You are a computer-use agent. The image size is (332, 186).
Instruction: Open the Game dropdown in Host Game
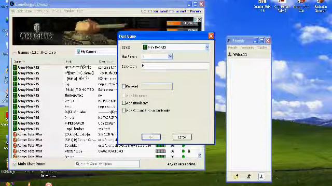pos(207,48)
